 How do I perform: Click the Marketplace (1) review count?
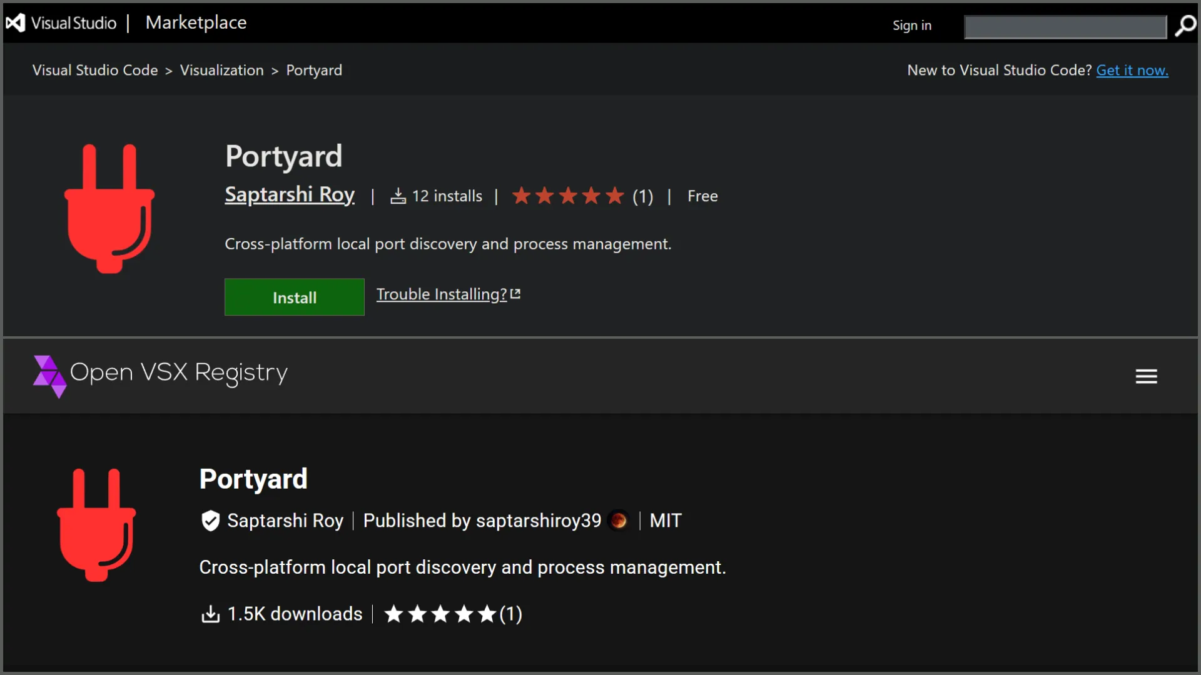point(642,197)
